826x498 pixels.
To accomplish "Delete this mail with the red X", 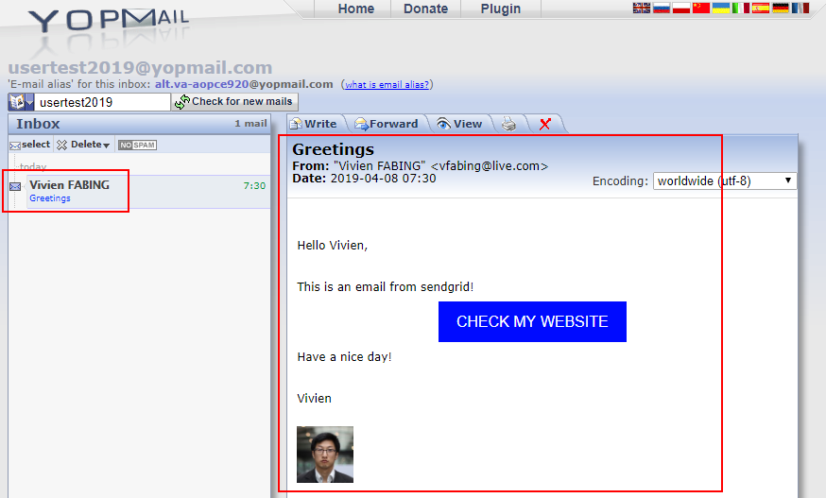I will pos(545,125).
